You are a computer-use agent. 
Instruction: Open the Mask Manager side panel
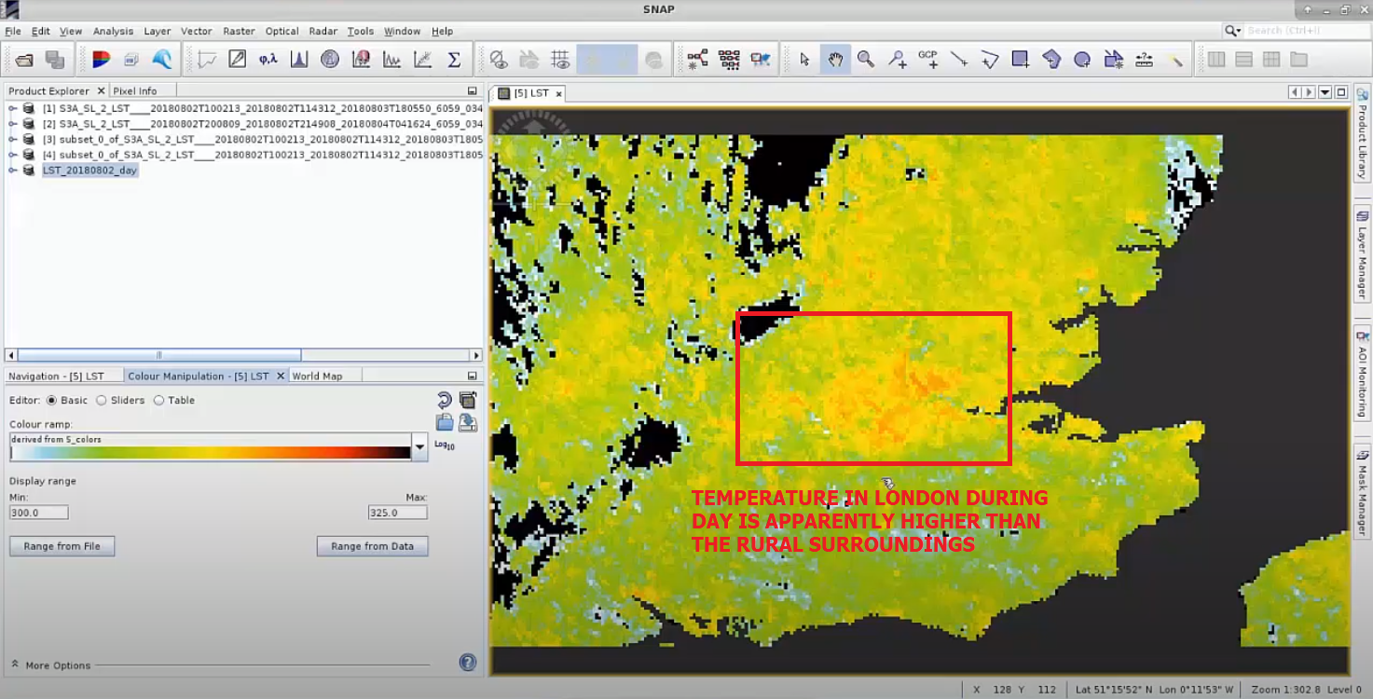point(1362,490)
